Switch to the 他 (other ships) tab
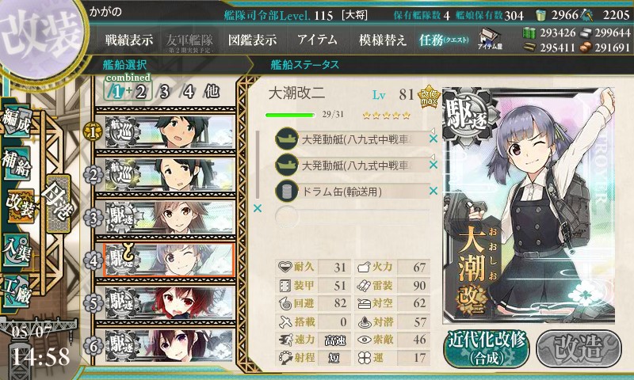Viewport: 634px width, 380px height. click(x=212, y=92)
